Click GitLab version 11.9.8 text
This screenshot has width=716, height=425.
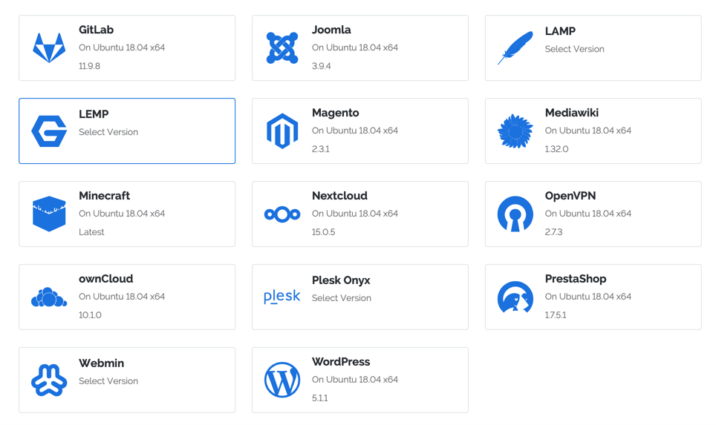point(89,66)
